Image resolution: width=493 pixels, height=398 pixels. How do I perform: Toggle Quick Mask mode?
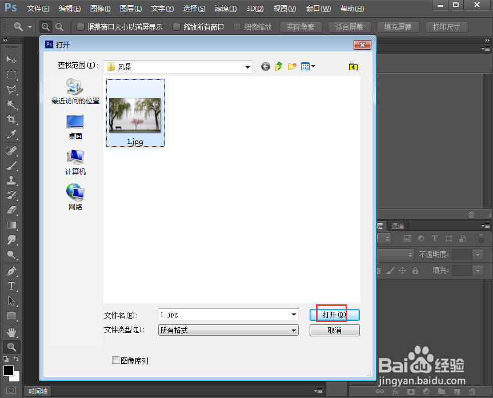(x=11, y=391)
